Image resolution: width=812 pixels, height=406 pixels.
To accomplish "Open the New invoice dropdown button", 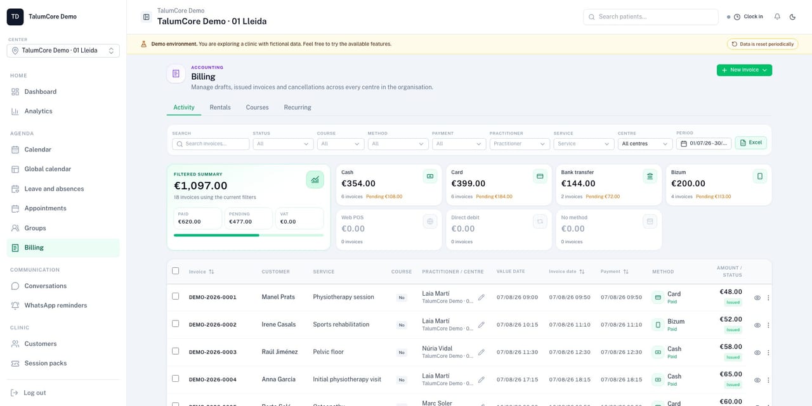I will click(744, 70).
